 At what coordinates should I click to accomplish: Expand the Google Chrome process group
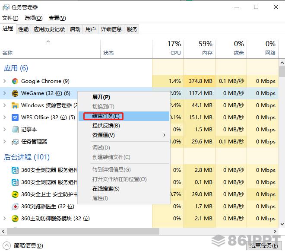click(x=5, y=81)
